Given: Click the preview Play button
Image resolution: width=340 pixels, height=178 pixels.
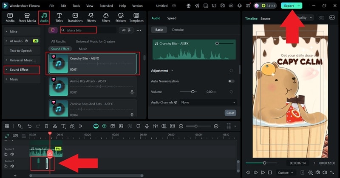Looking at the screenshot, I should pos(263,172).
